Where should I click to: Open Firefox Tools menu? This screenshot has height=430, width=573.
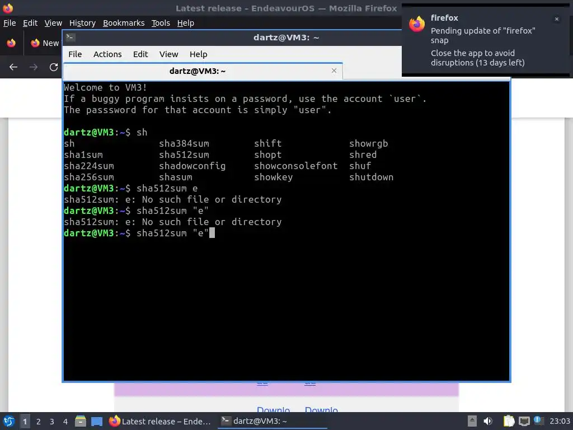[161, 23]
